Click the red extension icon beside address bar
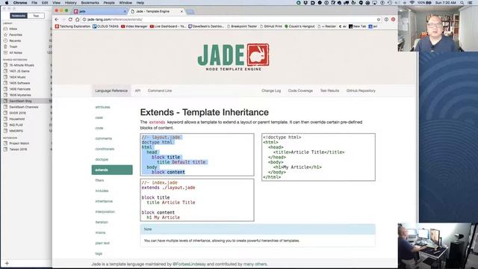The height and width of the screenshot is (269, 478). click(x=394, y=19)
